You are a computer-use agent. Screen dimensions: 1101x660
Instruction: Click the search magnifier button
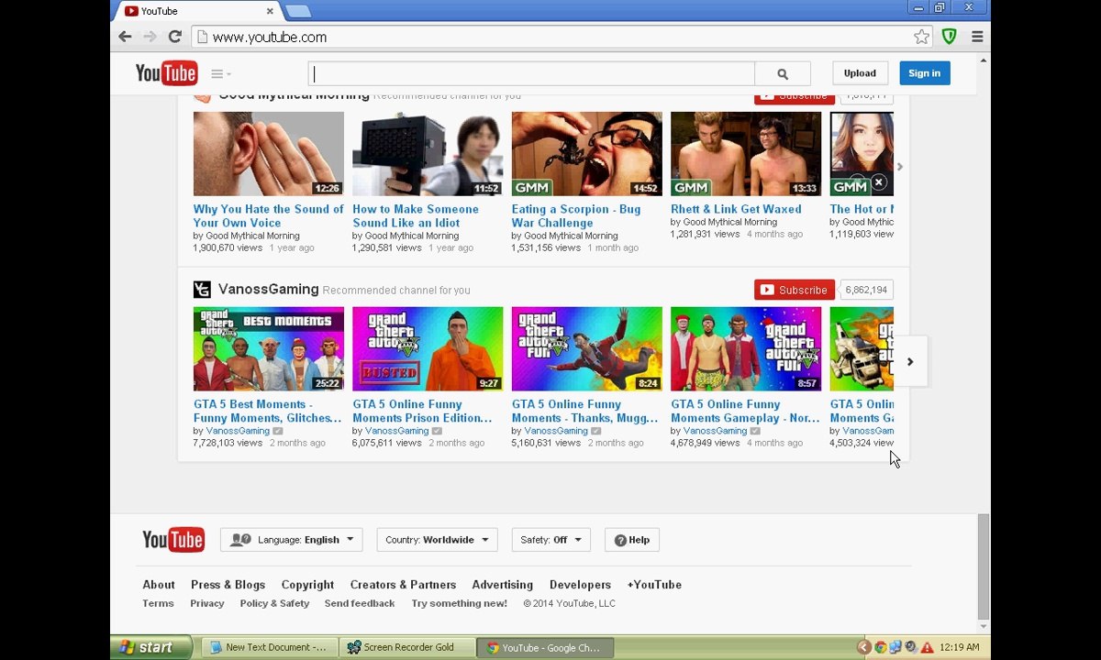[x=783, y=73]
